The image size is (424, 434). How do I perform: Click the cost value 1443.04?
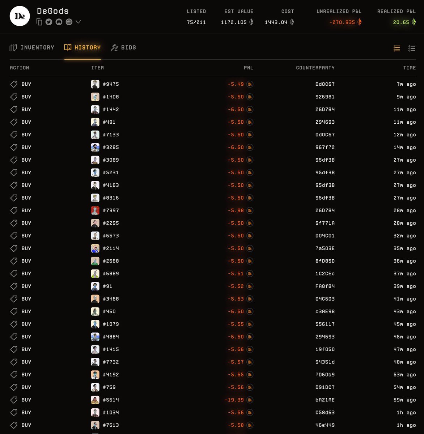pos(276,22)
